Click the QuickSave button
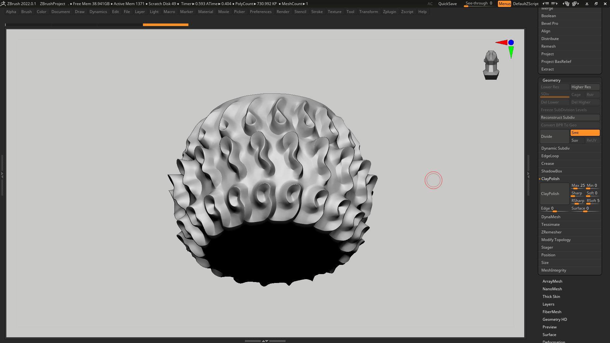The width and height of the screenshot is (610, 343). (x=447, y=4)
